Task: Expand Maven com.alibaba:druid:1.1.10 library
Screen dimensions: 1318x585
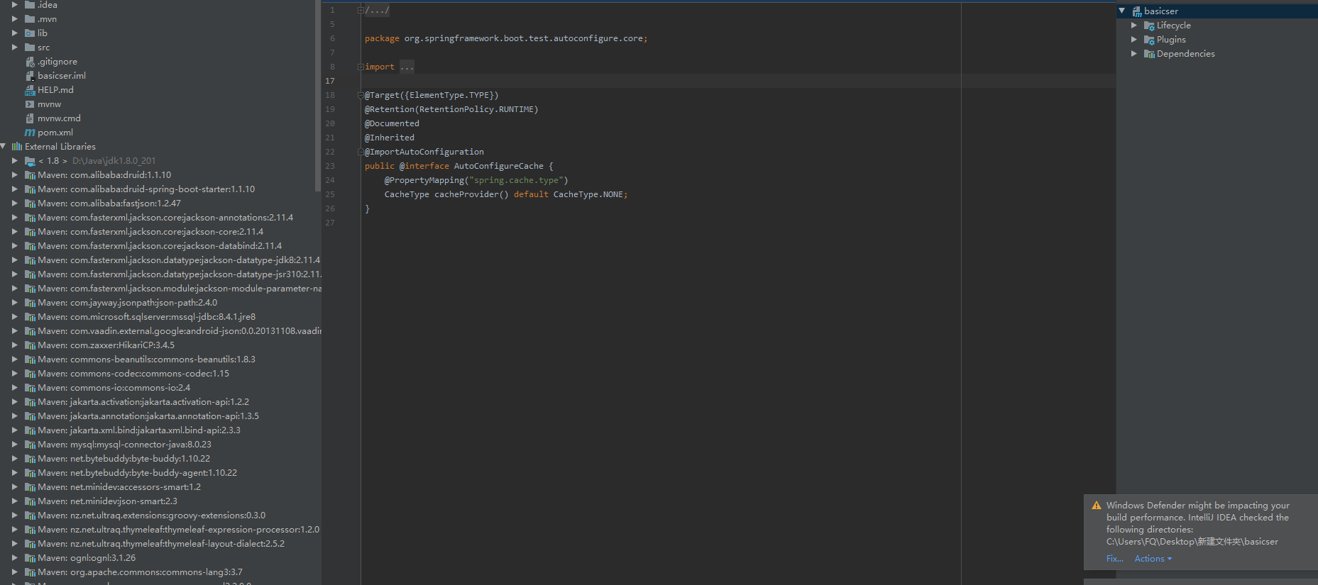Action: click(x=14, y=175)
